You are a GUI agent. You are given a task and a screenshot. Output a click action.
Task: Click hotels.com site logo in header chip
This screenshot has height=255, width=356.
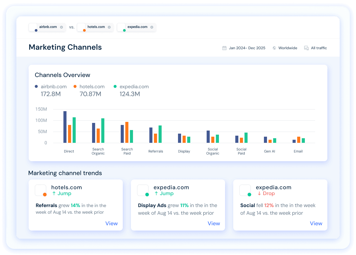point(81,27)
